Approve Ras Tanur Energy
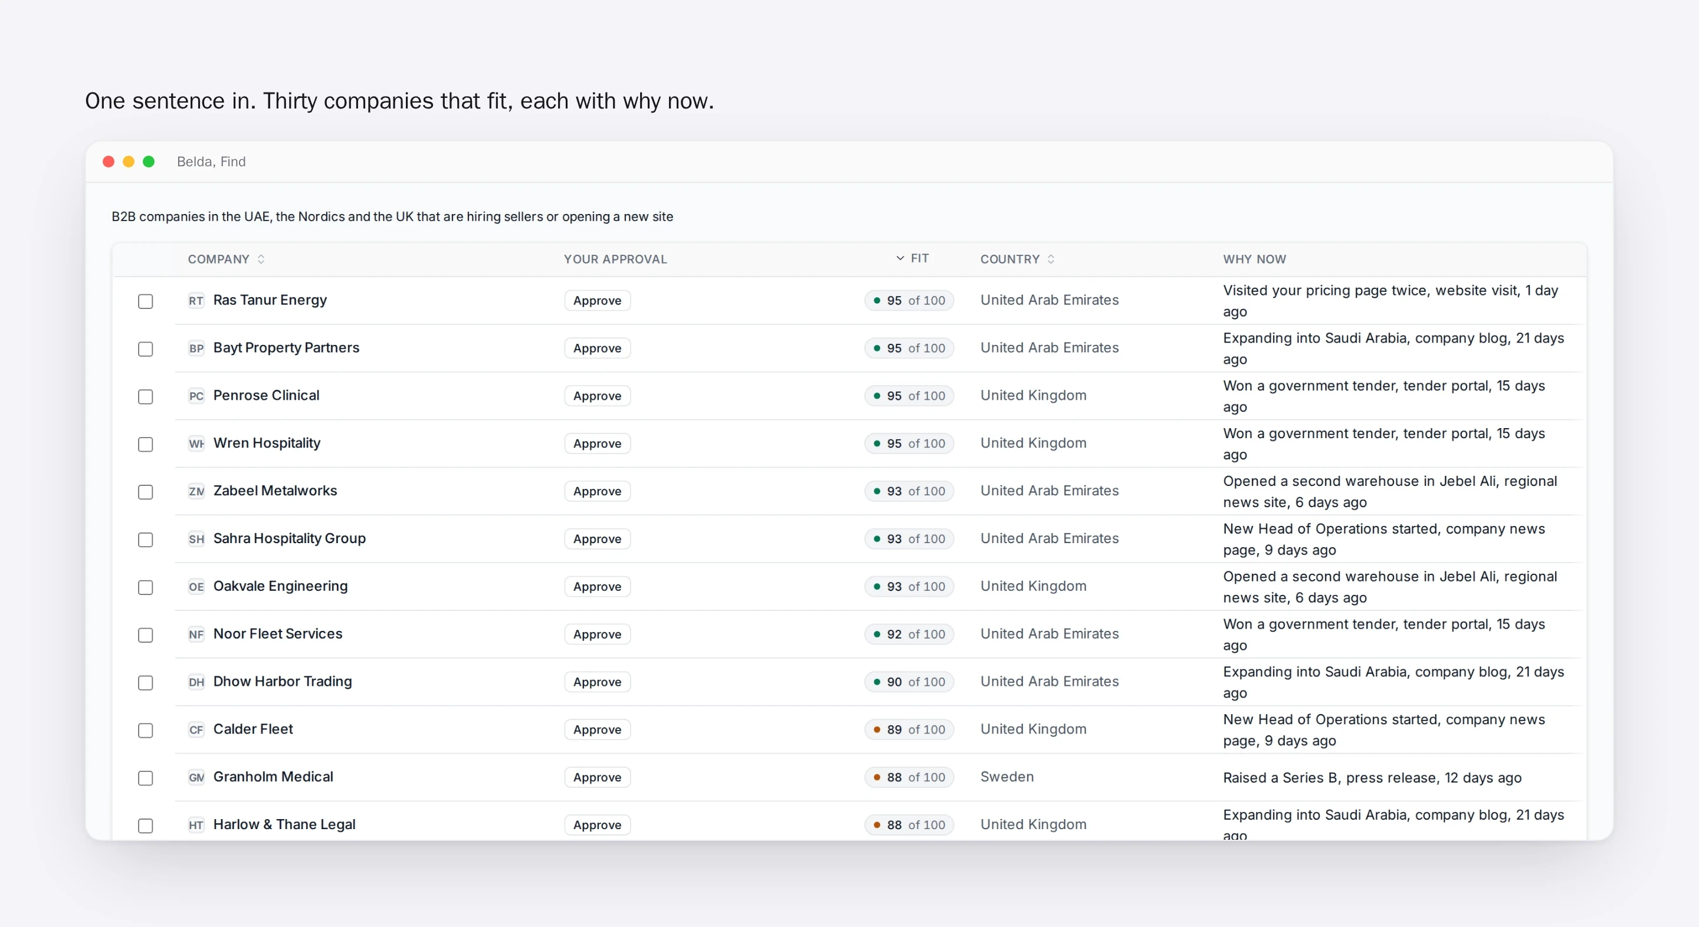The height and width of the screenshot is (927, 1699). [x=597, y=301]
